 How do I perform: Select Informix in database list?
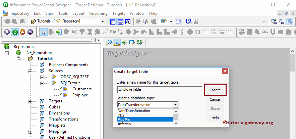pos(145,124)
